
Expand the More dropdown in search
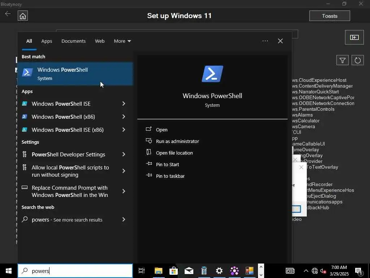(x=122, y=41)
